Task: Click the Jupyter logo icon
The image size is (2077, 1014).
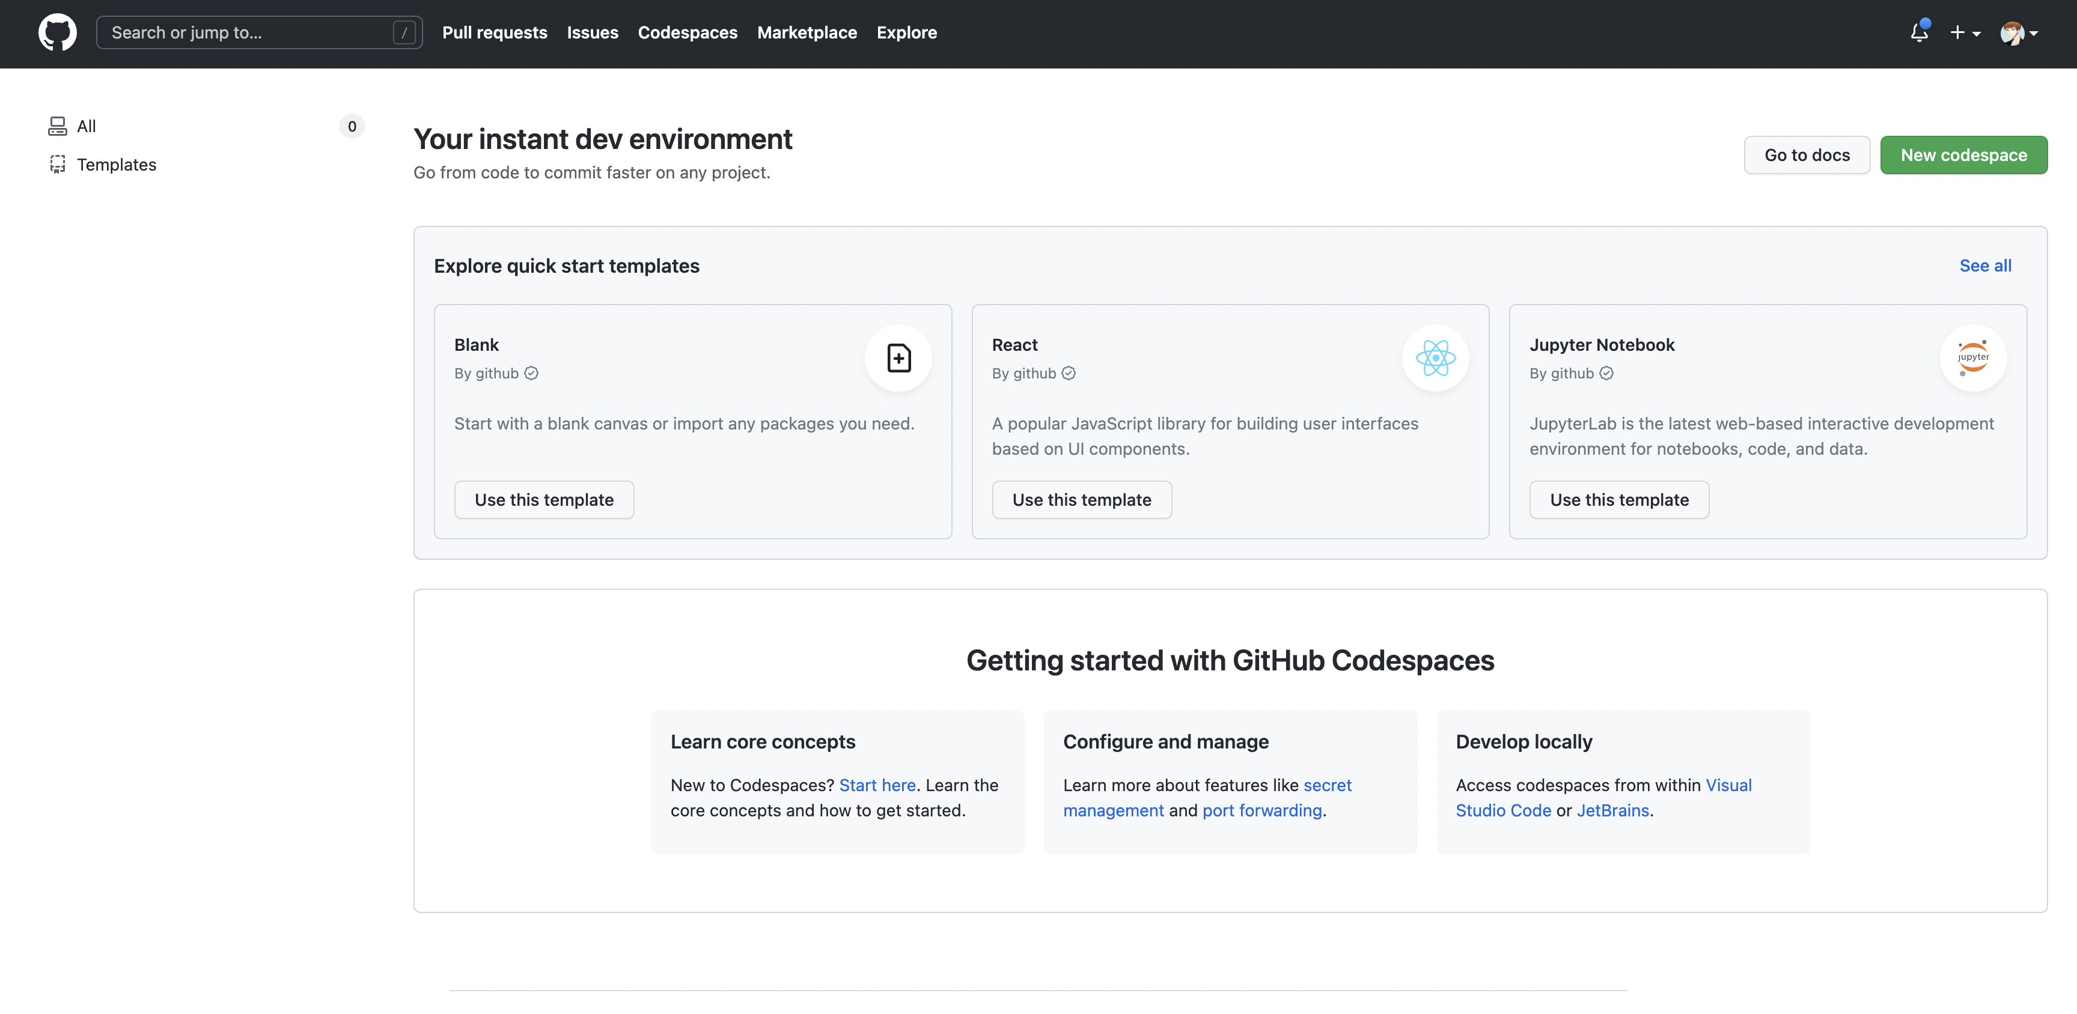Action: coord(1972,358)
